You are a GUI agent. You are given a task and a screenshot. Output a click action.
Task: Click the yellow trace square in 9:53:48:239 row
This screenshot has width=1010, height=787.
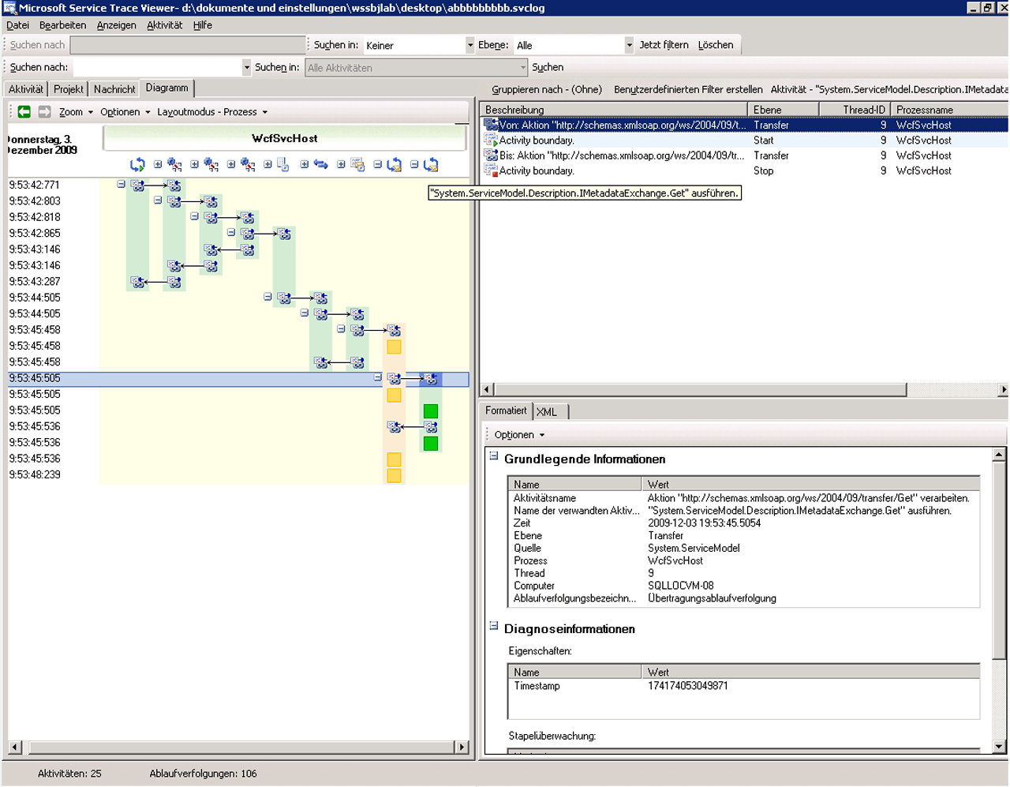(394, 475)
